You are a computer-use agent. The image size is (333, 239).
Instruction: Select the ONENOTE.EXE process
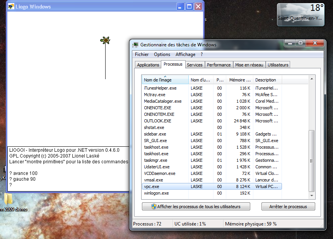click(x=212, y=108)
